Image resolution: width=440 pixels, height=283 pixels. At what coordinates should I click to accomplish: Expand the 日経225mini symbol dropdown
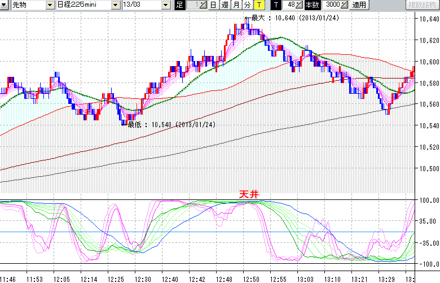(x=116, y=5)
